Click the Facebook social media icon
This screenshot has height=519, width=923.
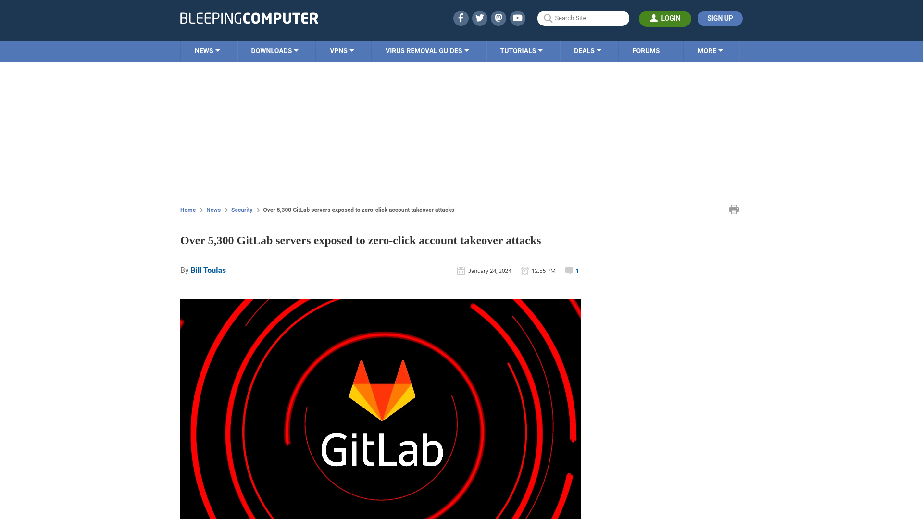tap(460, 18)
